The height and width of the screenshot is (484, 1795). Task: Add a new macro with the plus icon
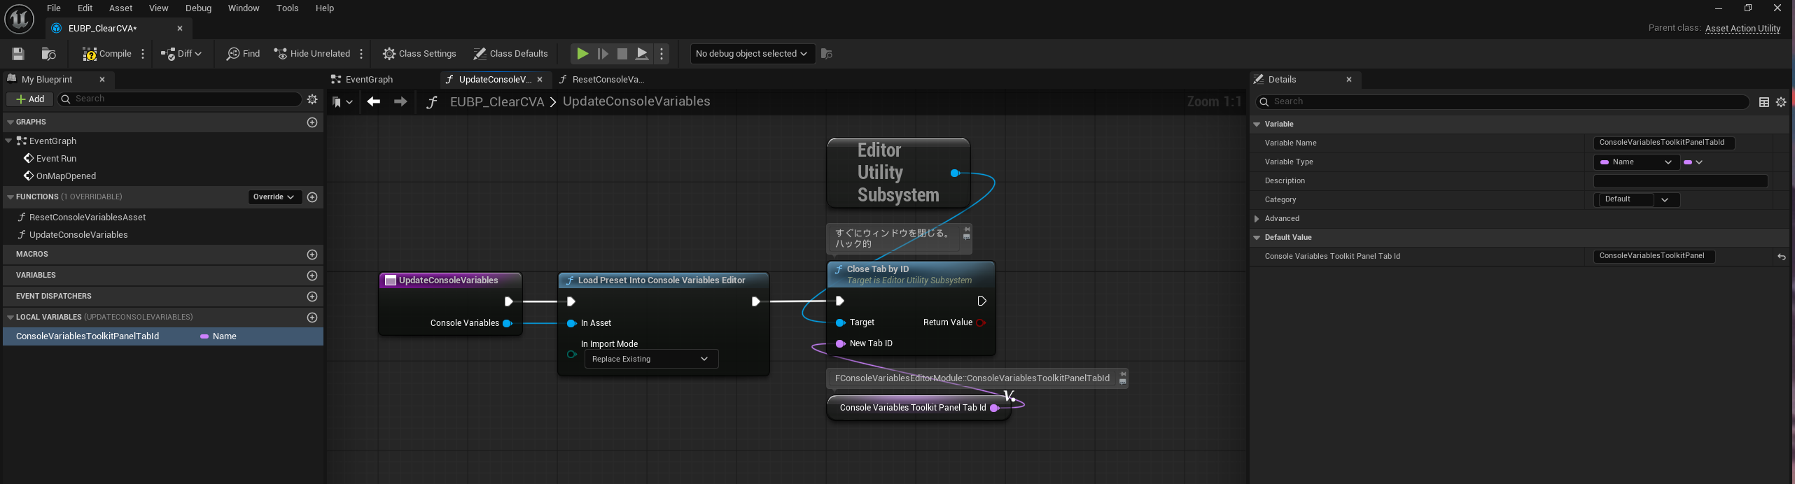(x=312, y=255)
